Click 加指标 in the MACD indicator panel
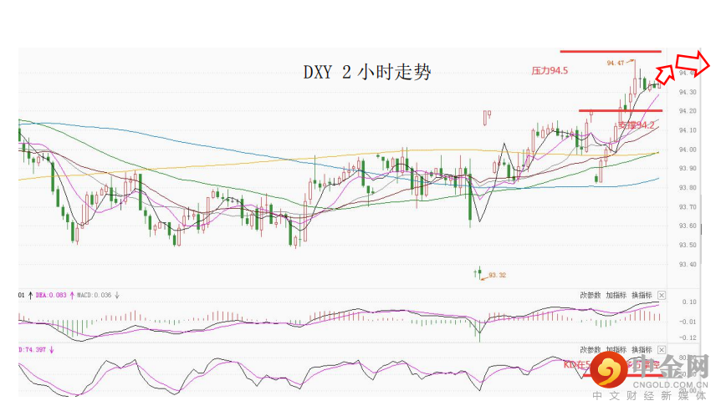Image resolution: width=721 pixels, height=411 pixels. (616, 295)
